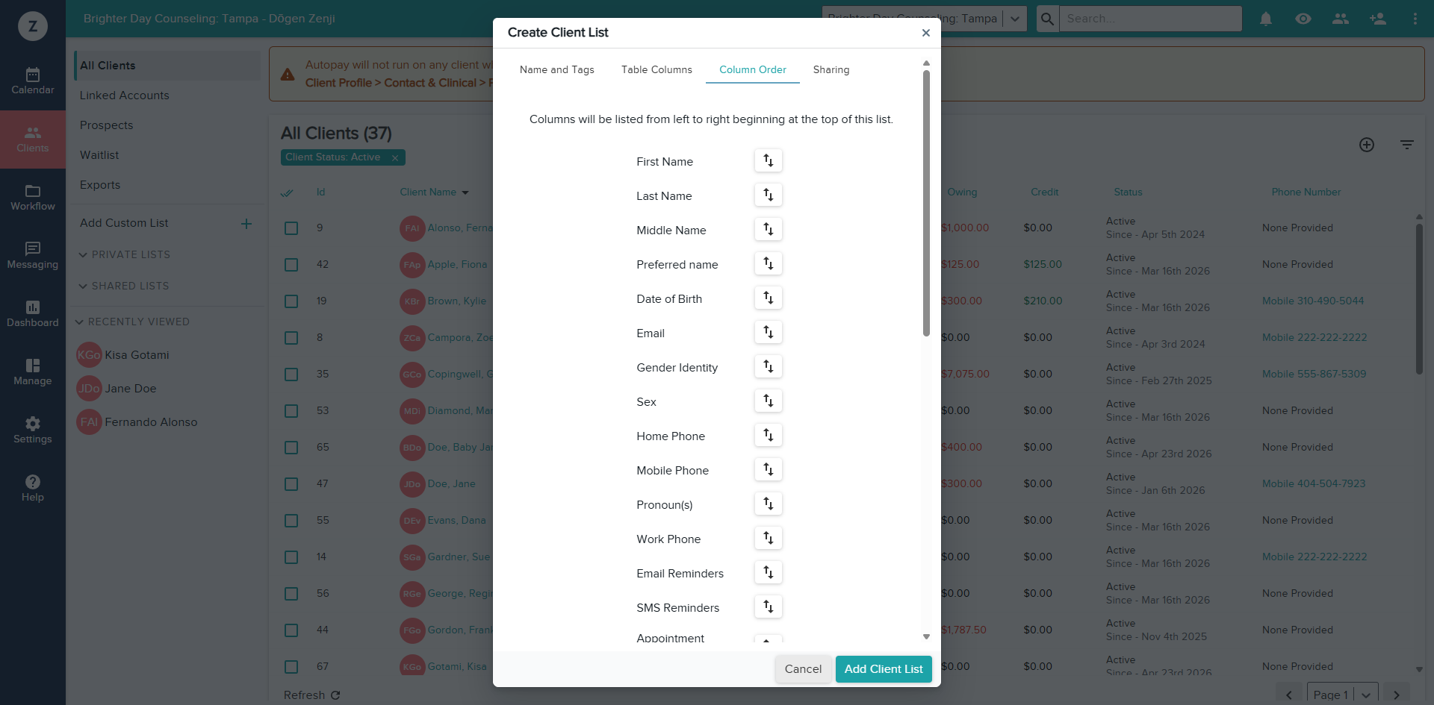Image resolution: width=1434 pixels, height=705 pixels.
Task: Expand the Private Lists section
Action: click(x=125, y=255)
